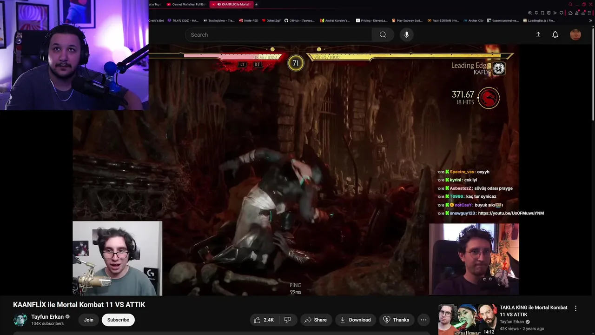
Task: Click the pin icon in browser toolbar
Action: tap(536, 13)
